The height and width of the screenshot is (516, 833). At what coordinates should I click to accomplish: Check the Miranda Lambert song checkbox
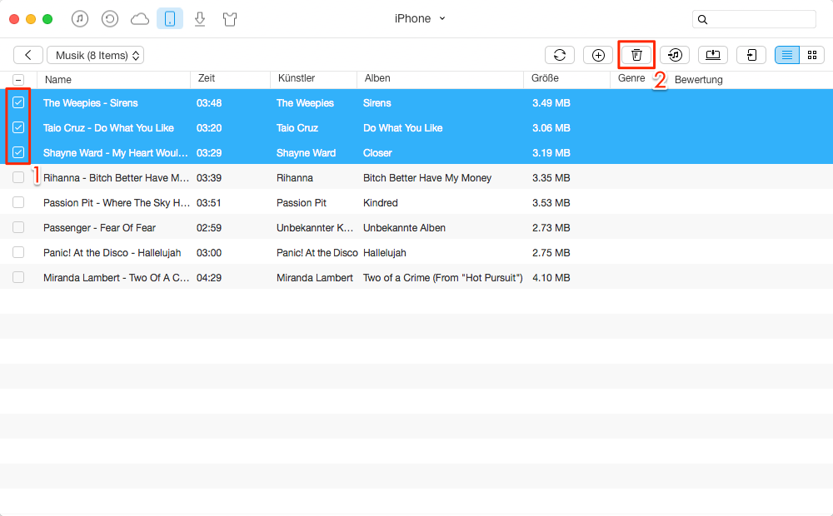(x=18, y=277)
